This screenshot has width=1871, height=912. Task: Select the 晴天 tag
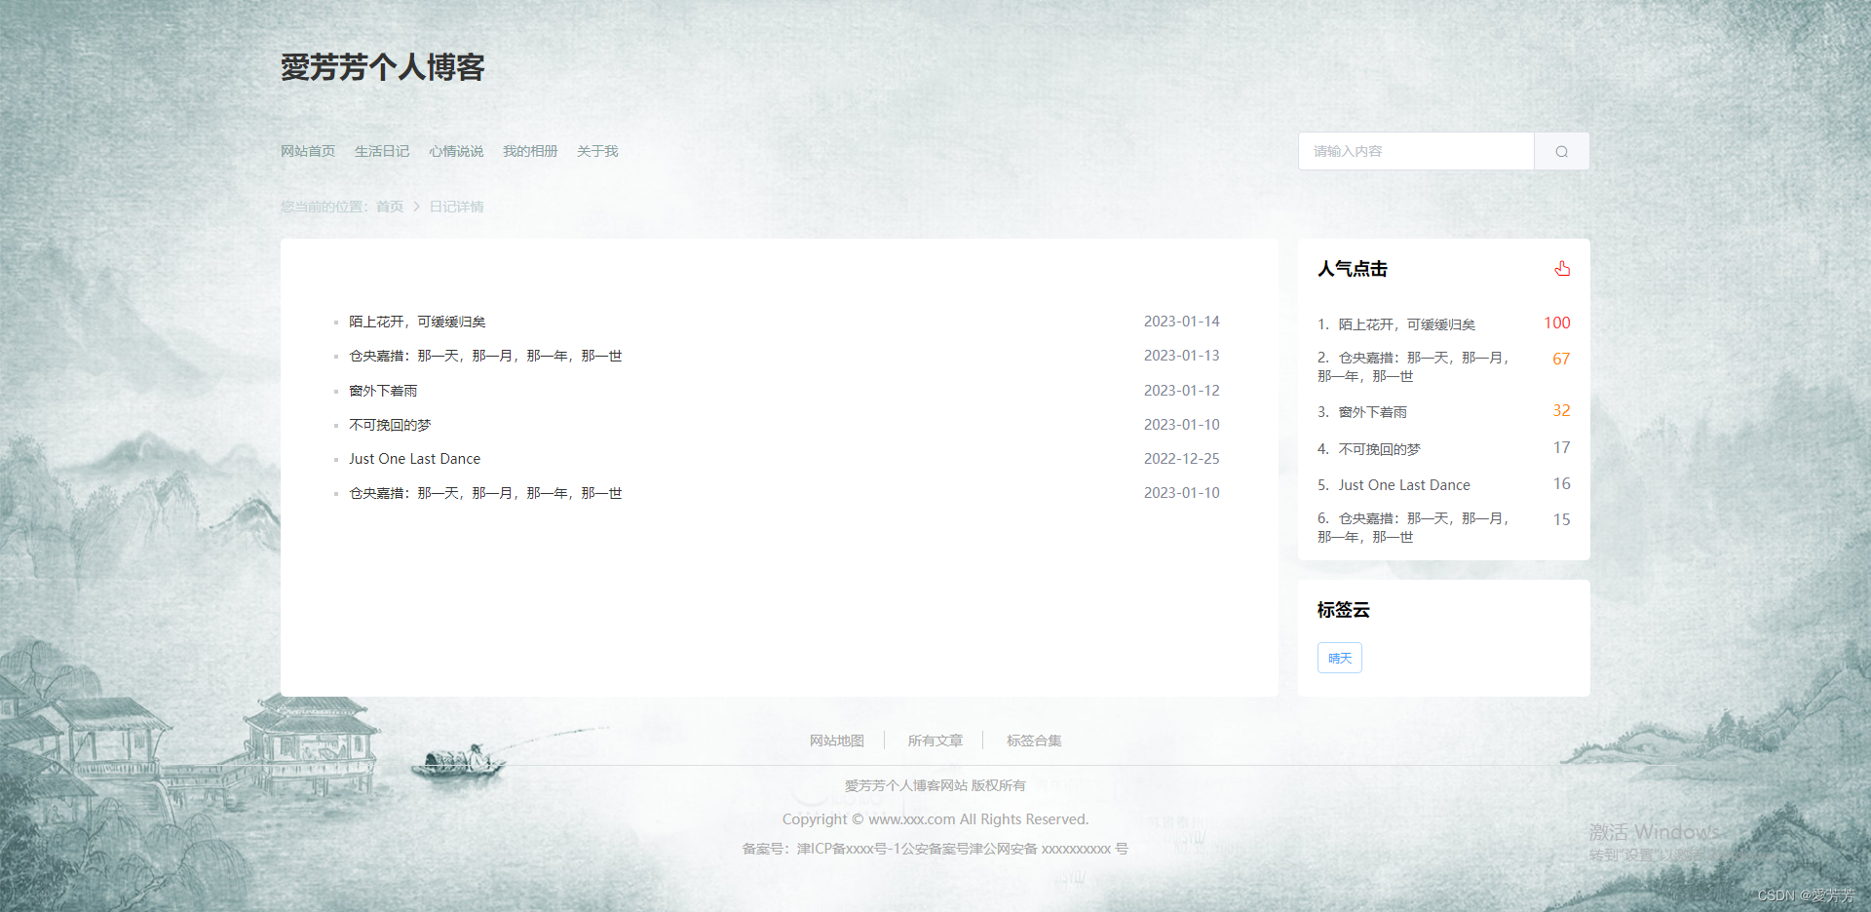1340,658
